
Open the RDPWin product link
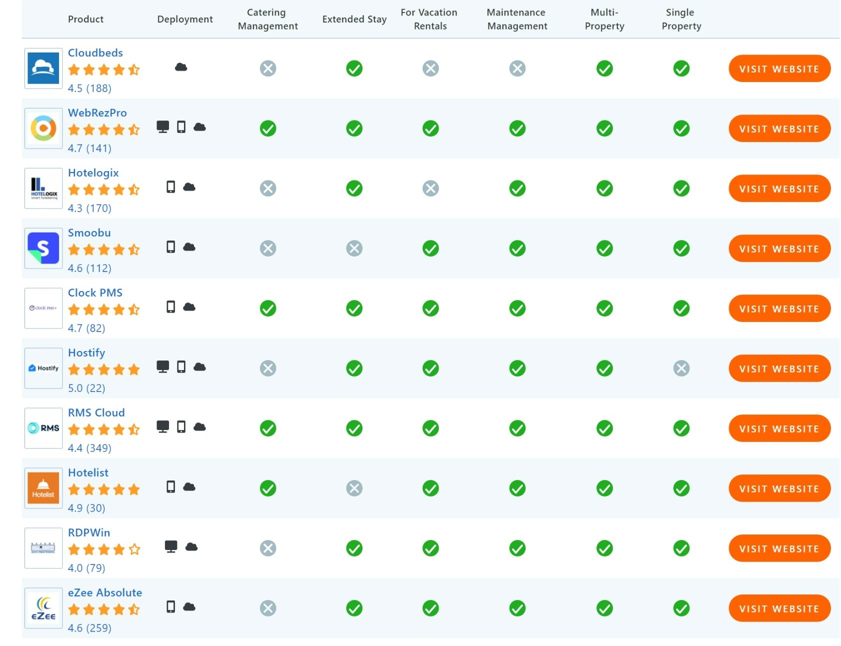pos(89,532)
